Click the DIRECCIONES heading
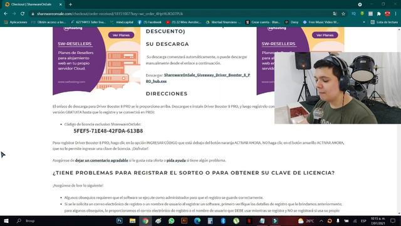 tap(167, 94)
